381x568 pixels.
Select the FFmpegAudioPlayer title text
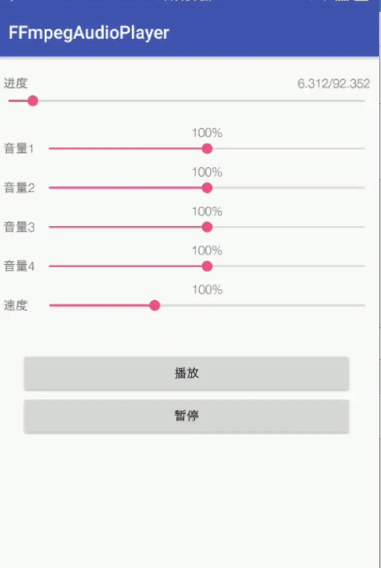89,33
